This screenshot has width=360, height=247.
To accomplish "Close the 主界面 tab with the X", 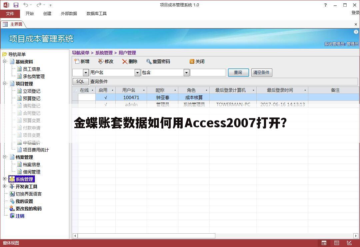I will click(356, 24).
